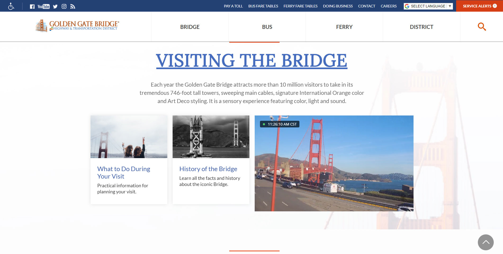Open the Bus menu item

(267, 27)
